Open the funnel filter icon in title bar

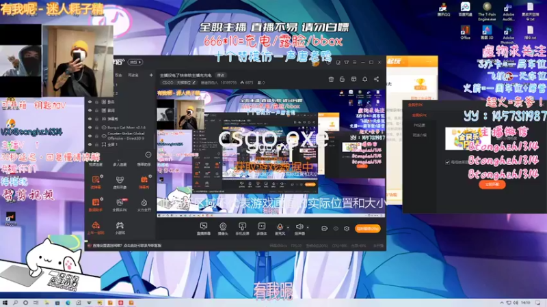347,62
